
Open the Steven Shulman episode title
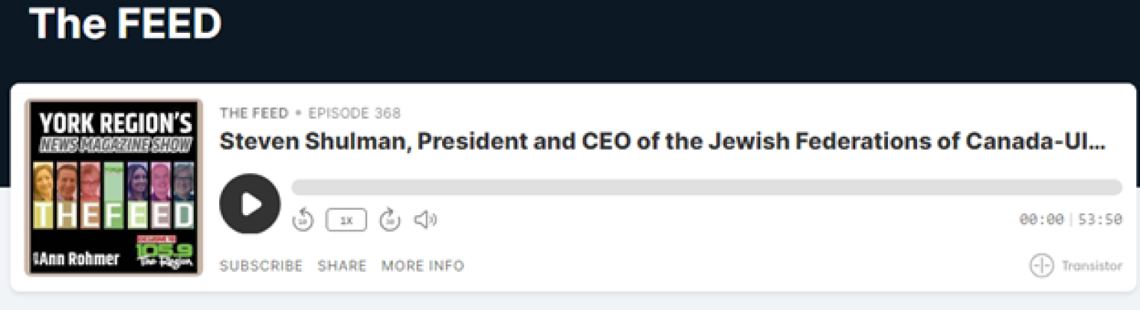click(x=662, y=143)
